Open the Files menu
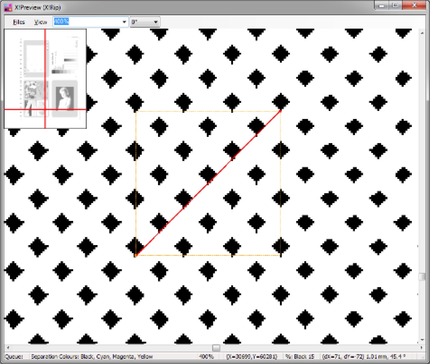 [x=19, y=22]
